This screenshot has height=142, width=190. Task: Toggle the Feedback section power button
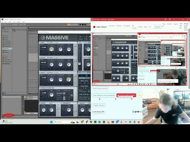point(61,103)
